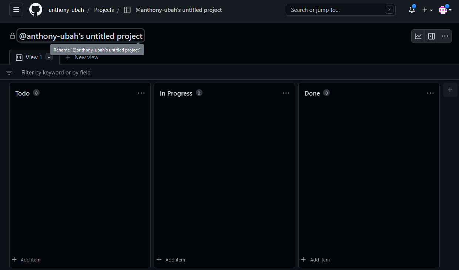
Task: Open the notifications bell
Action: coord(412,10)
